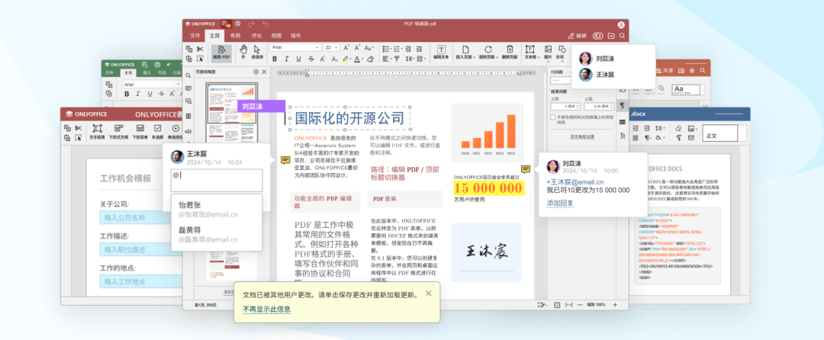Click Cut scissors icon in PDF editor toolbar
This screenshot has width=824, height=340.
pos(200,49)
